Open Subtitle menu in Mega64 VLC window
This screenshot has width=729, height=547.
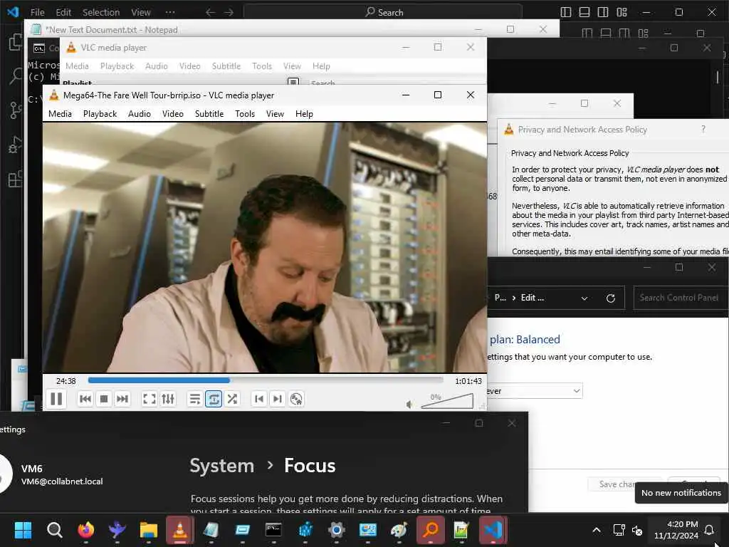[209, 113]
